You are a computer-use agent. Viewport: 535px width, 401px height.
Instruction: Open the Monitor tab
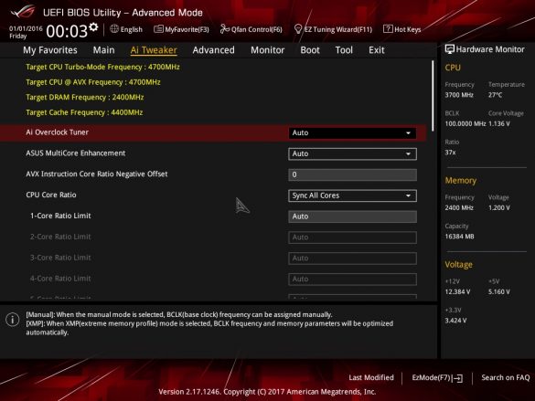pyautogui.click(x=267, y=50)
